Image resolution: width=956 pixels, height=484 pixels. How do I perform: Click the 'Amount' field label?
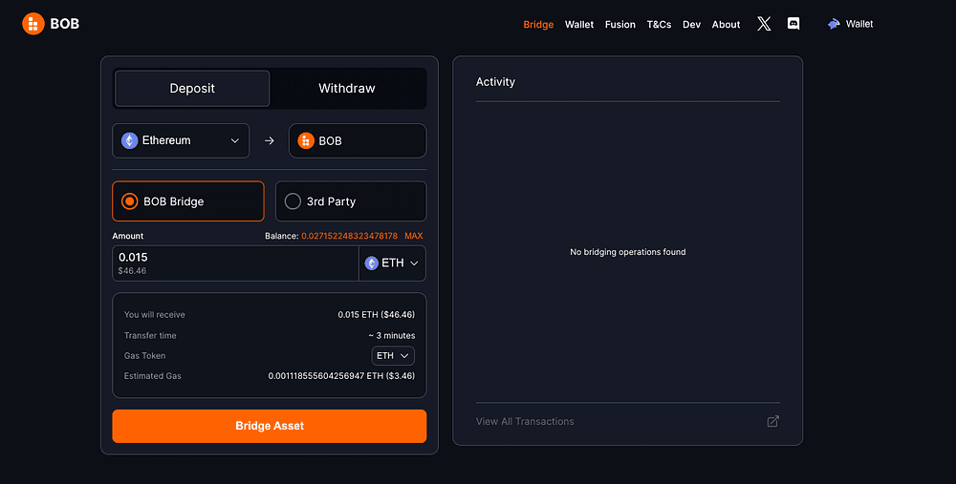[x=128, y=236]
